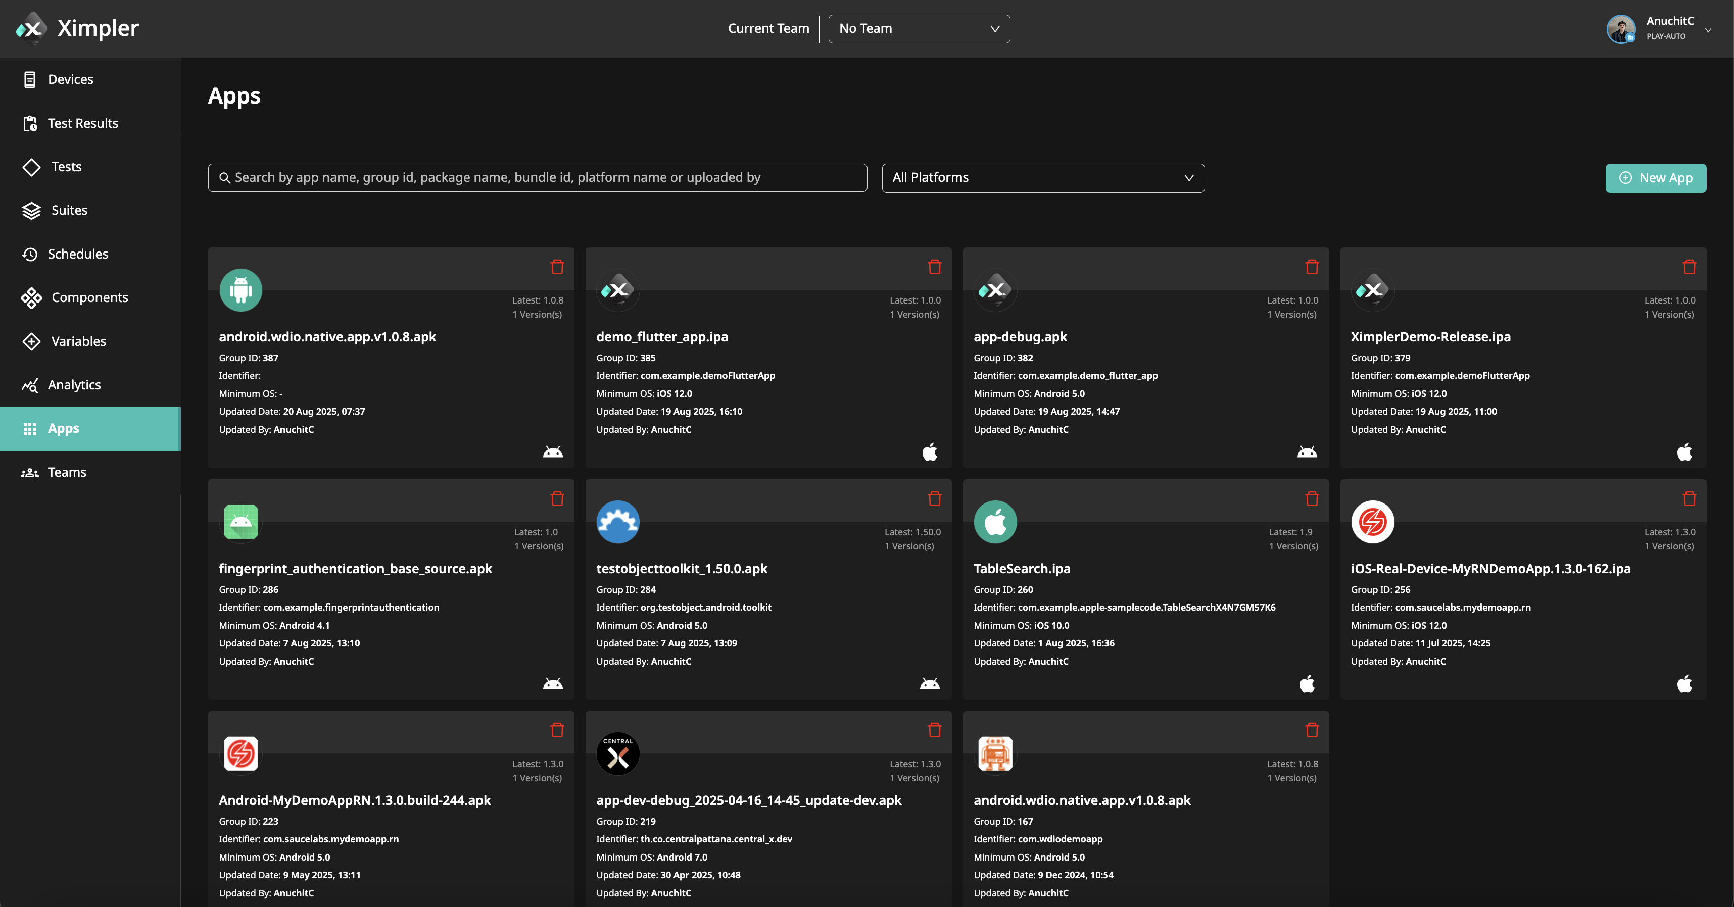
Task: Go to Devices in sidebar
Action: click(x=70, y=79)
